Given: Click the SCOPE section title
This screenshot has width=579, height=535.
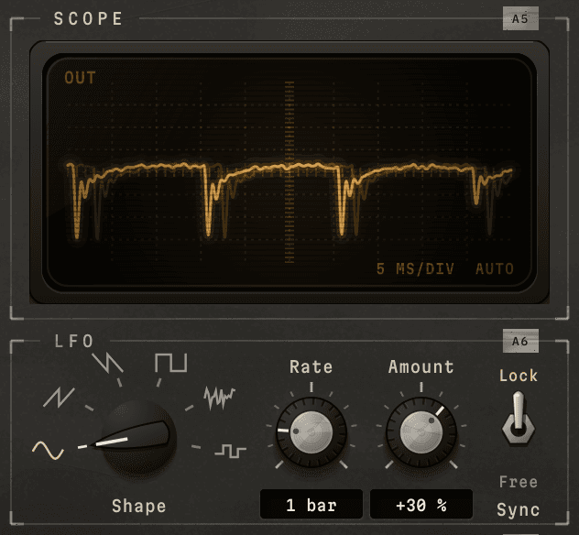Looking at the screenshot, I should tap(88, 18).
